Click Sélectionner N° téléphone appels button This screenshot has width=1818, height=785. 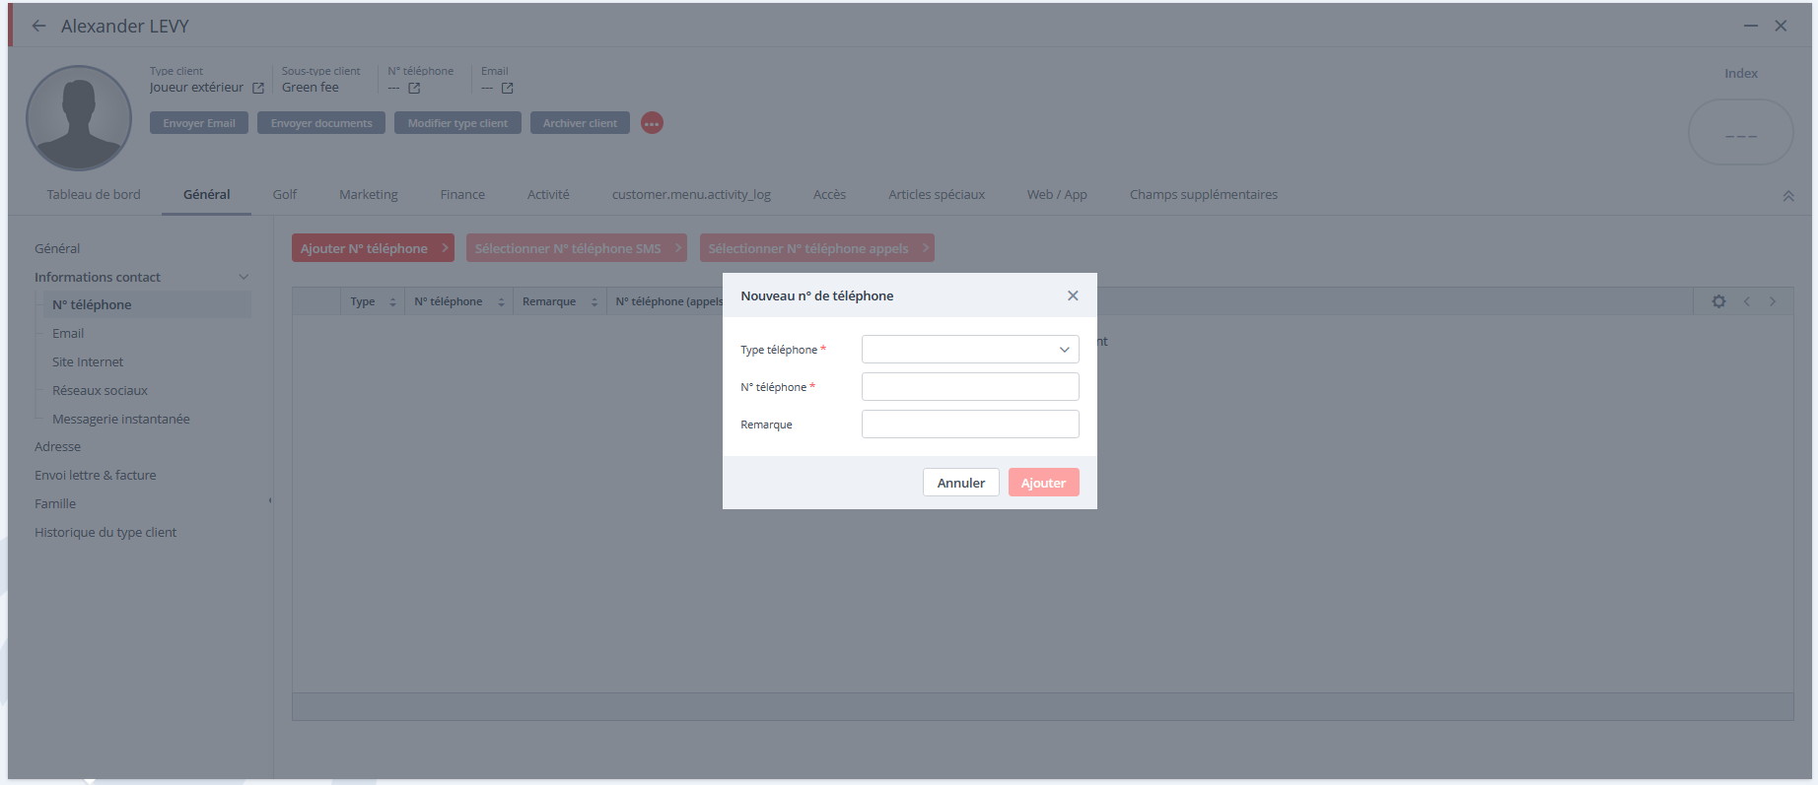[816, 248]
